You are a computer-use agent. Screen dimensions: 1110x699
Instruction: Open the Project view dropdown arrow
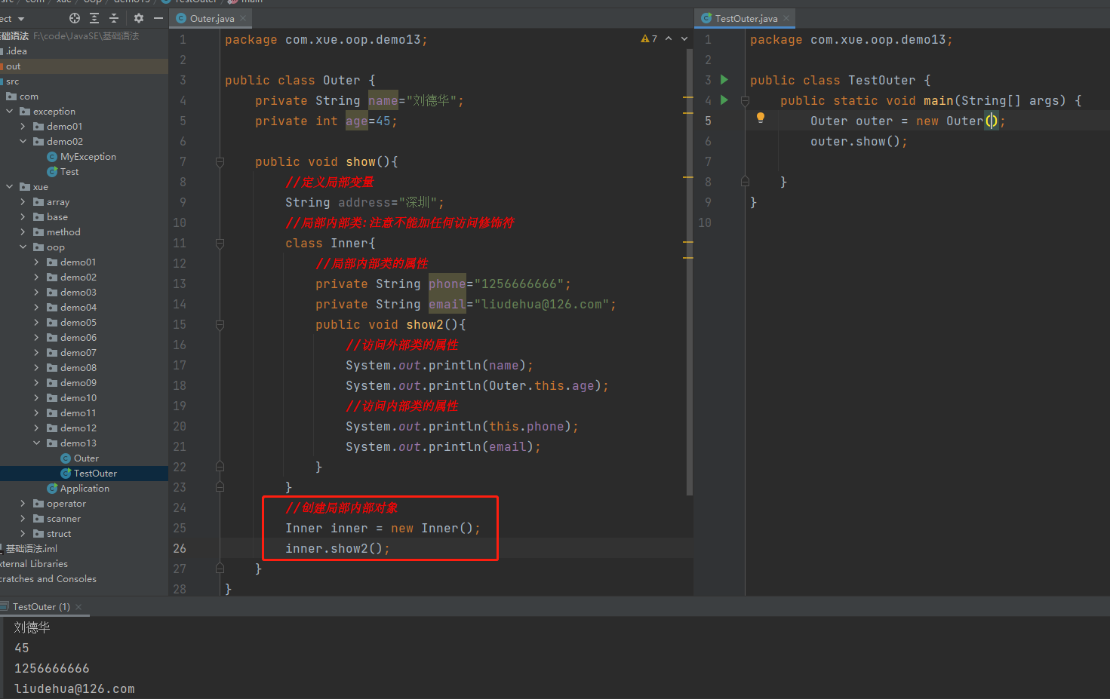click(x=21, y=19)
